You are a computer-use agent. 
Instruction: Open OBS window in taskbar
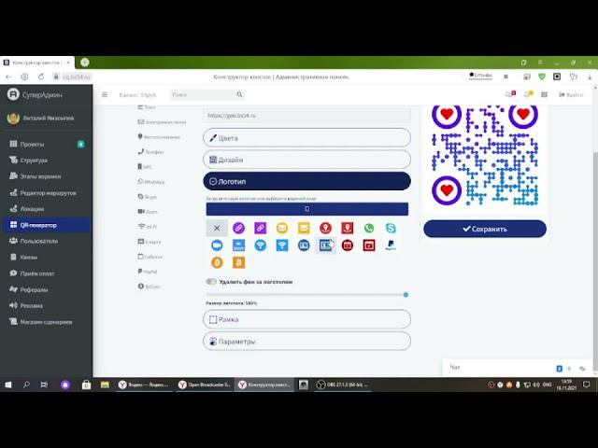click(343, 385)
